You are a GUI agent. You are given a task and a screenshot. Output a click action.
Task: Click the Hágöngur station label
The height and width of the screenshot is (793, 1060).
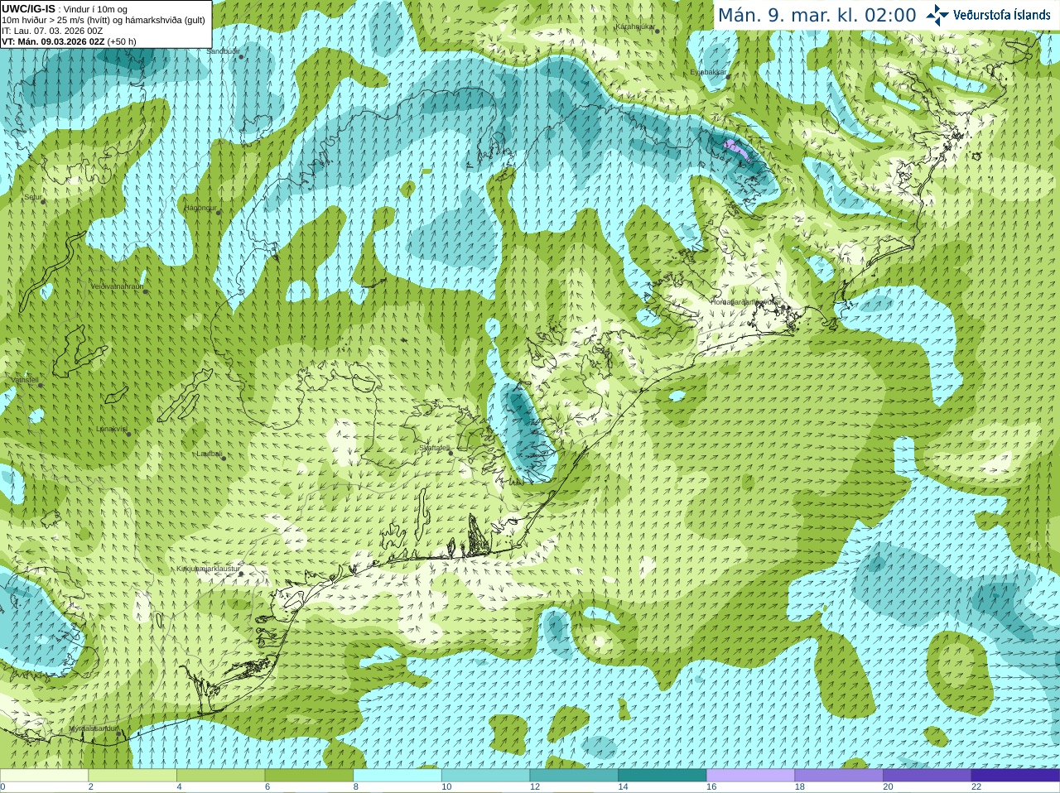(x=200, y=208)
